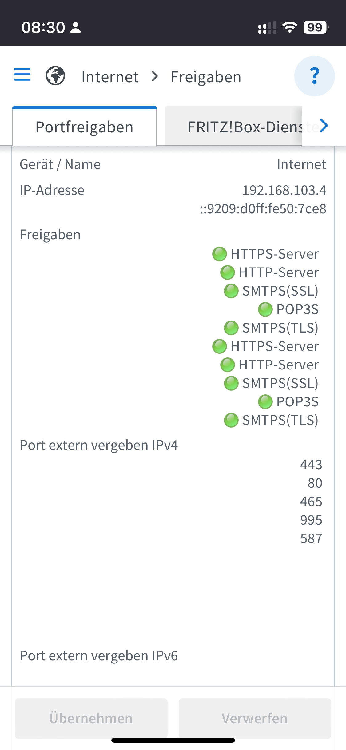Click the IP address 192.168.103.4
This screenshot has width=346, height=750.
[284, 190]
